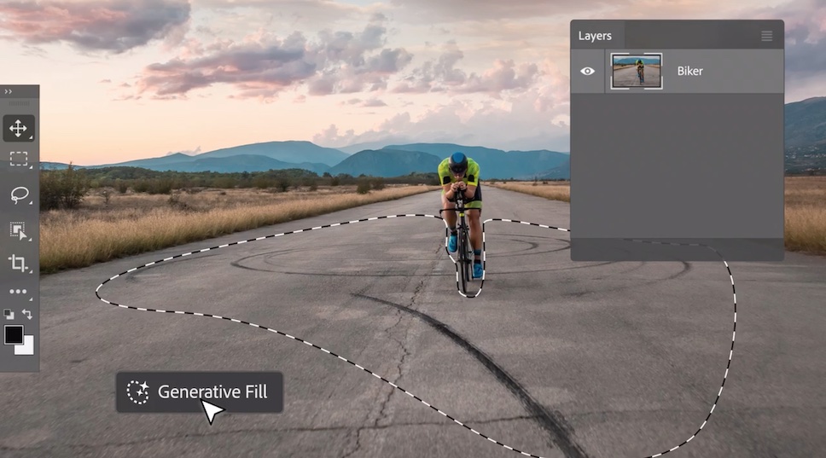This screenshot has height=458, width=826.
Task: Switch to the Layers tab
Action: 595,36
